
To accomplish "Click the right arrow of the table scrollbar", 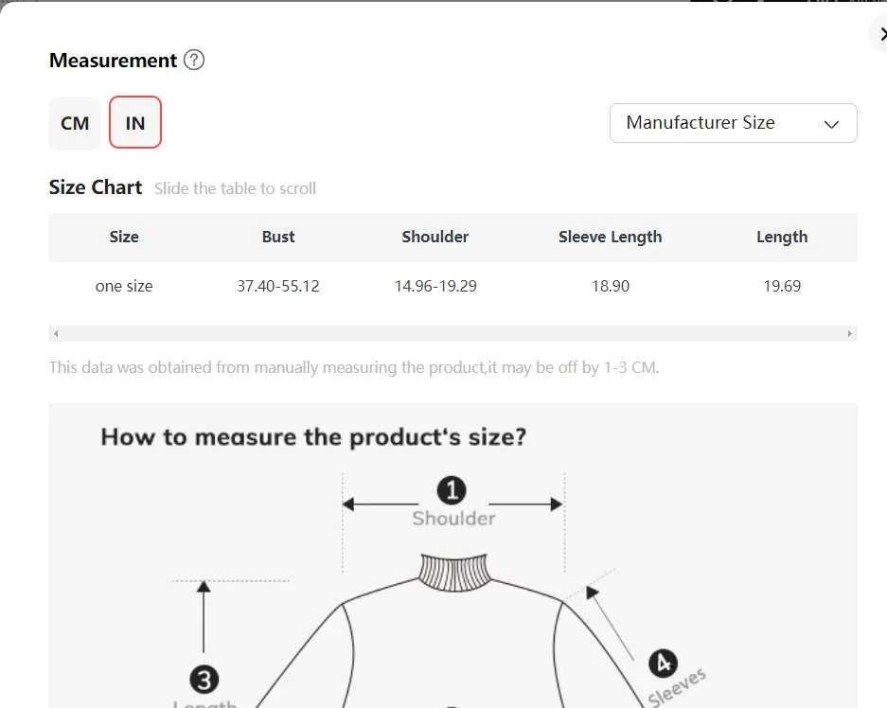I will (850, 334).
